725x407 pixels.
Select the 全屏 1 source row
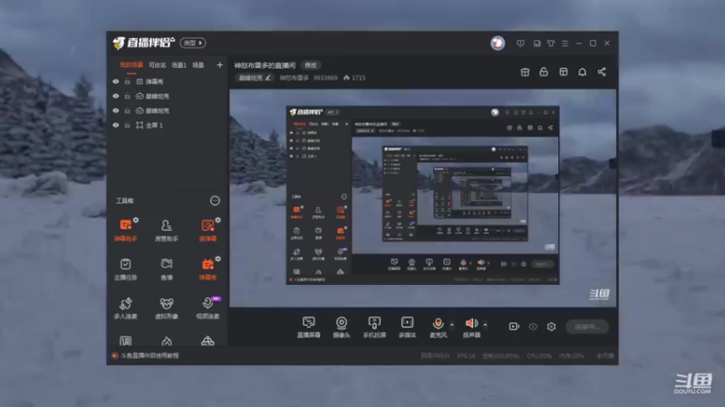pyautogui.click(x=168, y=125)
